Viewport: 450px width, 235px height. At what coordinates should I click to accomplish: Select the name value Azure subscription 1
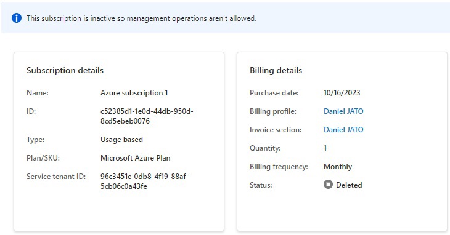point(134,93)
